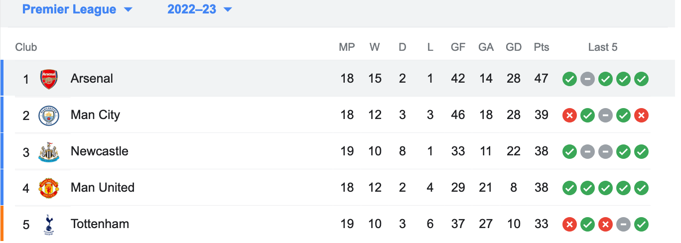681x243 pixels.
Task: Open the Arsenal team link
Action: point(92,79)
